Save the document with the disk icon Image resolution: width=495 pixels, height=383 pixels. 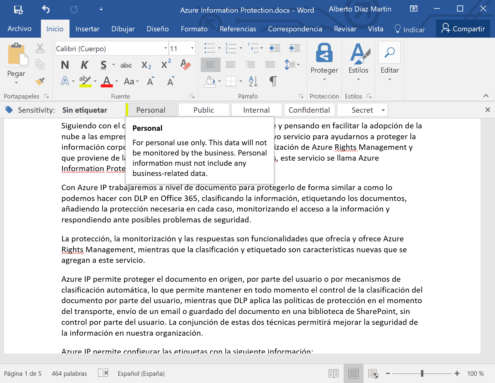click(18, 10)
